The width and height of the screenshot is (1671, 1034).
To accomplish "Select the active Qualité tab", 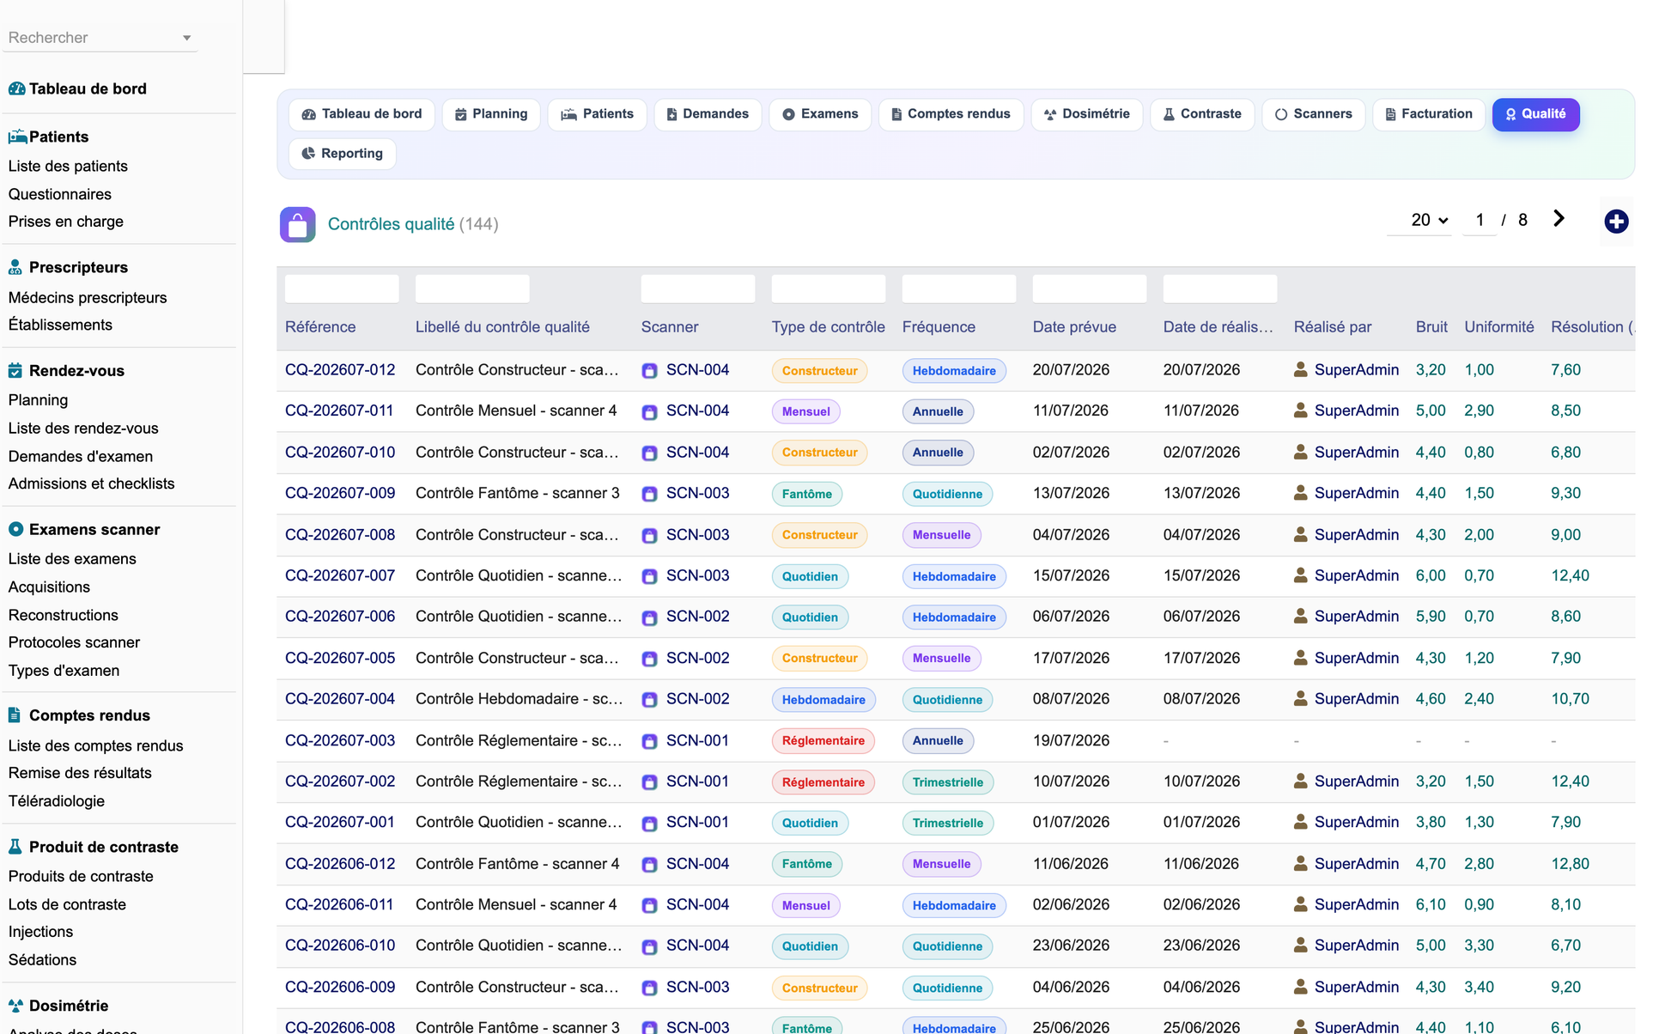I will (1535, 114).
